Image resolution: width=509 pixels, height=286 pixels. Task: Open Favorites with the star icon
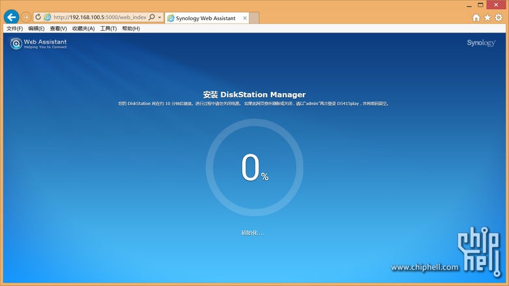pos(487,18)
